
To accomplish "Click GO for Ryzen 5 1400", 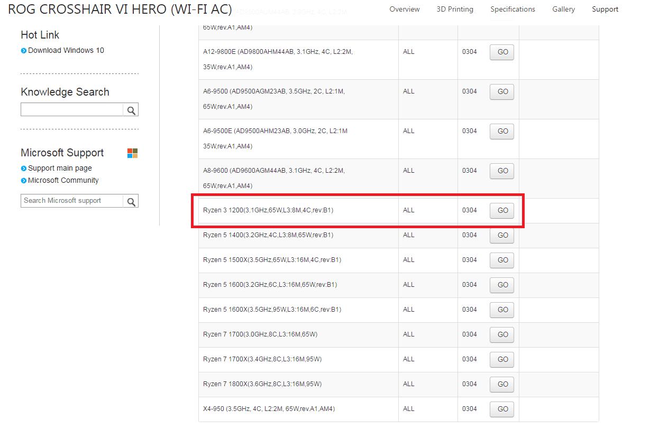I will pos(502,236).
